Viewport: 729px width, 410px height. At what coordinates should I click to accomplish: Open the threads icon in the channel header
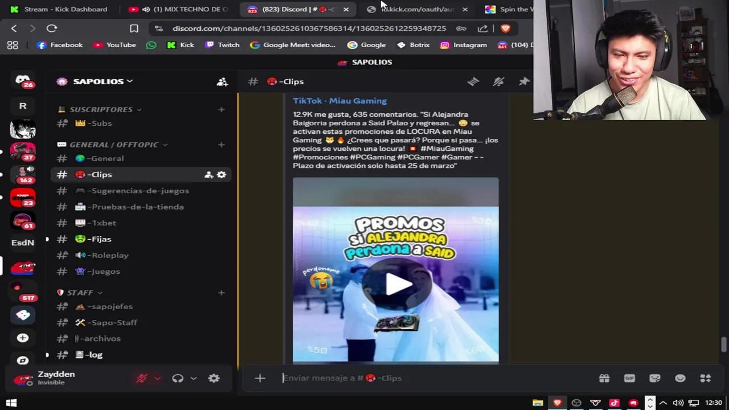(x=473, y=81)
